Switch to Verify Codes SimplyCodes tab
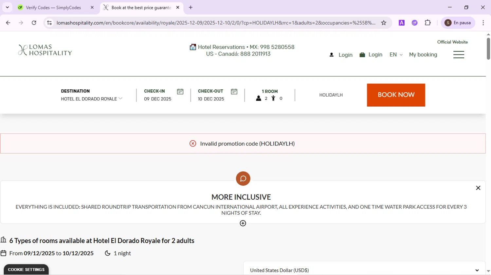 click(x=53, y=8)
